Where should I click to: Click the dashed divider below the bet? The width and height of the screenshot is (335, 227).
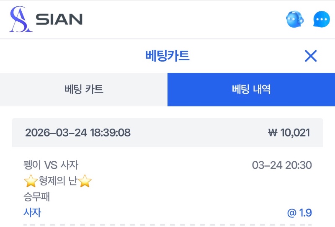coord(167,225)
